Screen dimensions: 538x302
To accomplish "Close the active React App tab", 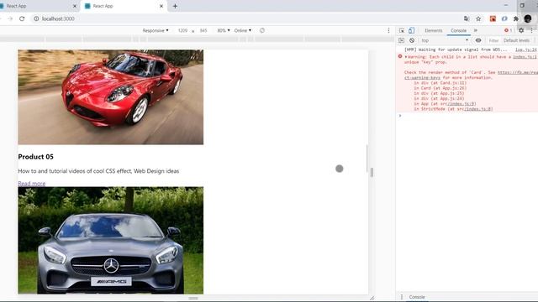I will pos(161,6).
